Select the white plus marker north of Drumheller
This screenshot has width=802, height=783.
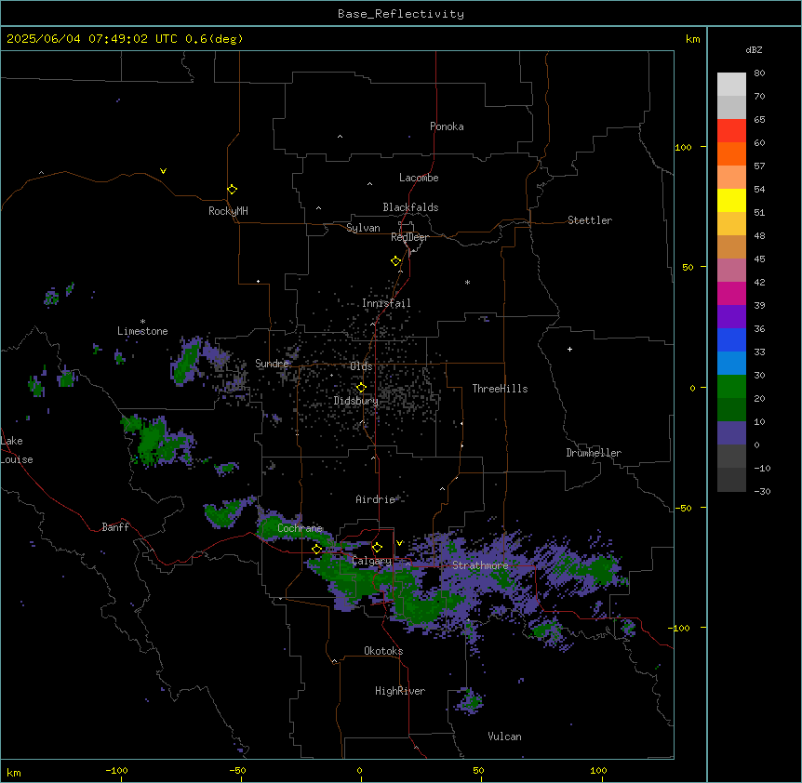569,349
